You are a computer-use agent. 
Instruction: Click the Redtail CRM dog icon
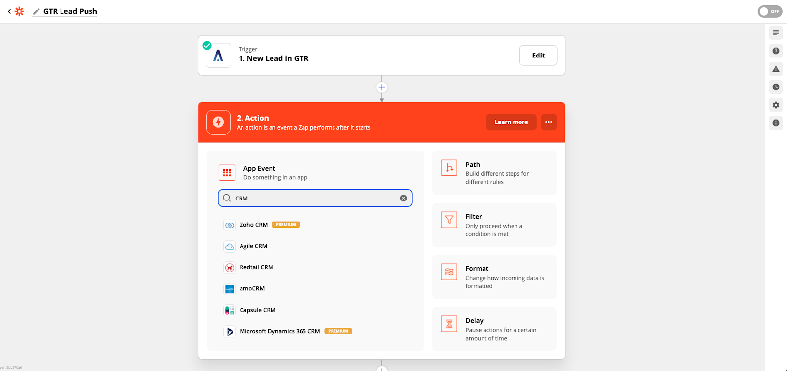tap(230, 268)
